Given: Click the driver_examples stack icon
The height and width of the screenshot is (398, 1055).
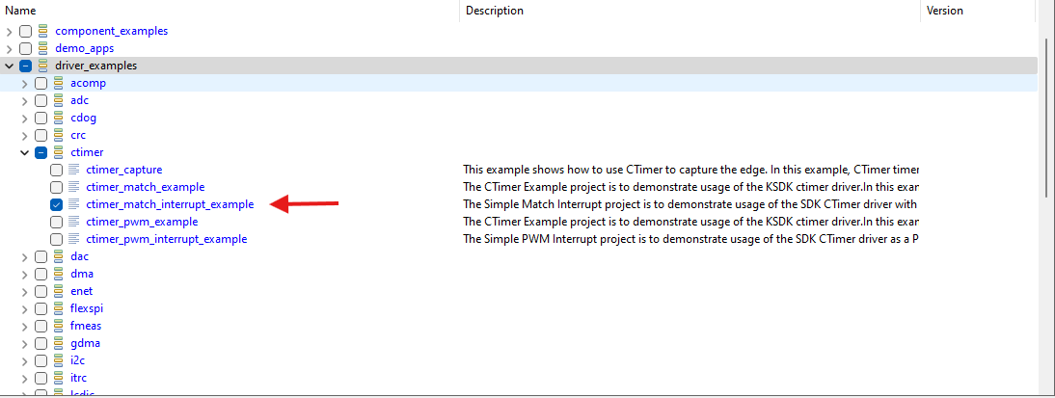Looking at the screenshot, I should (x=42, y=66).
